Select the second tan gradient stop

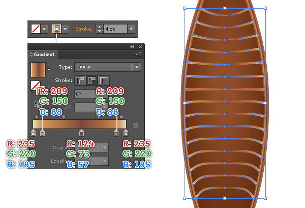[x=42, y=133]
